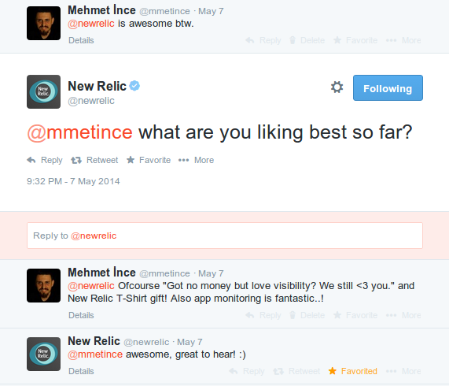
Task: Favorite the main tweet with star icon
Action: [149, 160]
